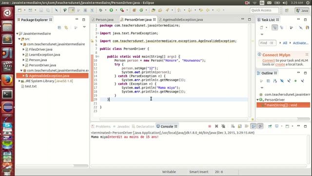Viewport: 312px width, 176px height.
Task: Expand JRE System Library node
Action: 19,81
